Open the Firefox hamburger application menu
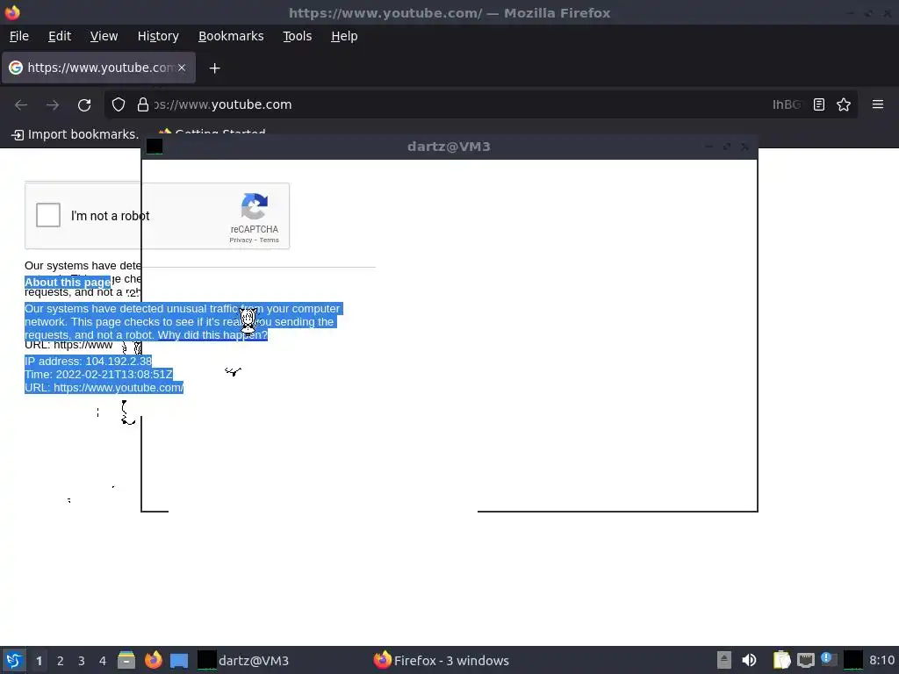Image resolution: width=899 pixels, height=674 pixels. click(877, 104)
